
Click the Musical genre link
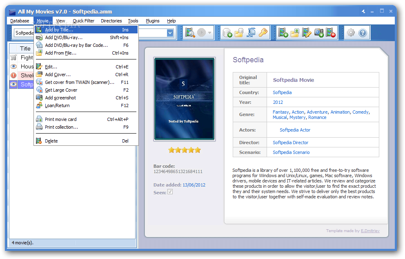pos(280,118)
